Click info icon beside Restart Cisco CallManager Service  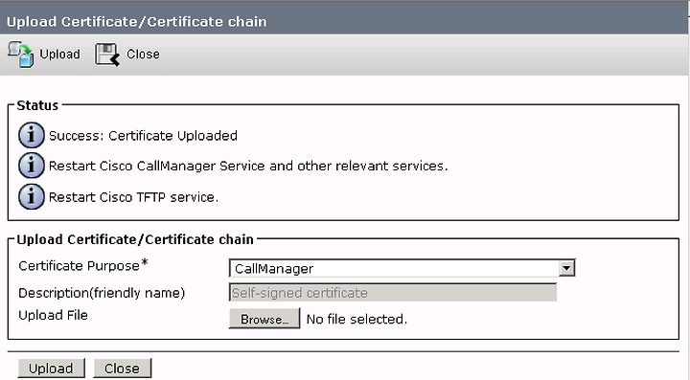[32, 166]
